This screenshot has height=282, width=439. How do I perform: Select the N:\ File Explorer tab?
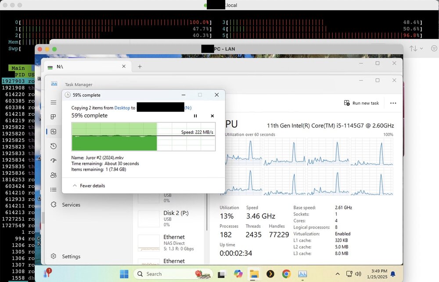87,67
